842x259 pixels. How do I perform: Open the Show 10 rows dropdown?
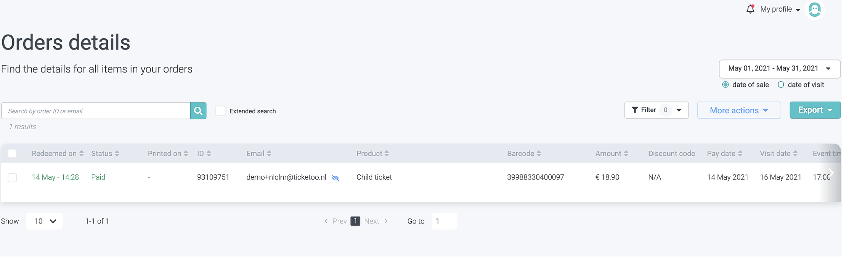[45, 221]
